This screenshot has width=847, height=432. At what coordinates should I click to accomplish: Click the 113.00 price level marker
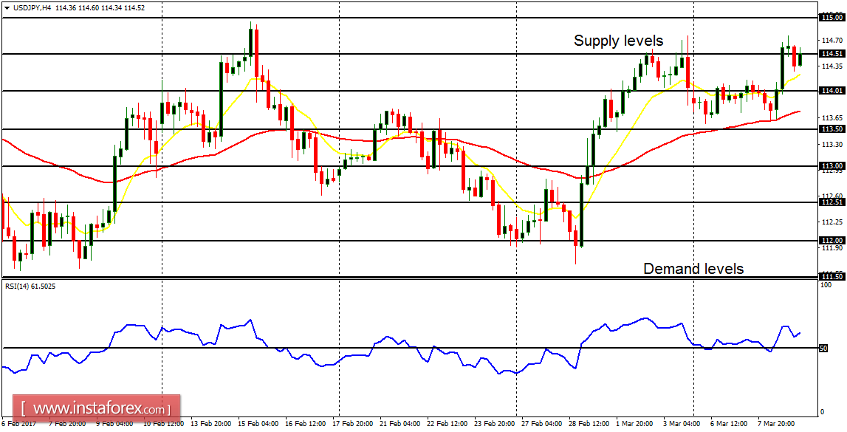coord(834,166)
